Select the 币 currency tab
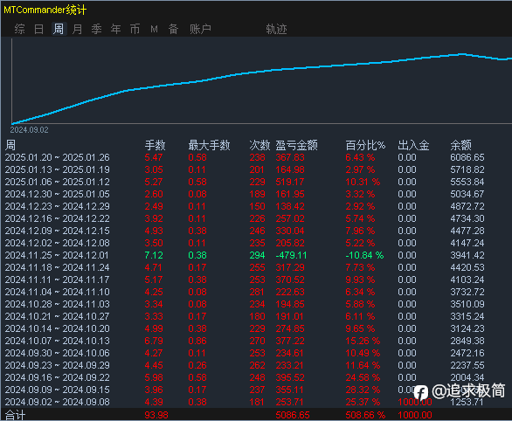Viewport: 512px width, 421px height. click(x=135, y=29)
